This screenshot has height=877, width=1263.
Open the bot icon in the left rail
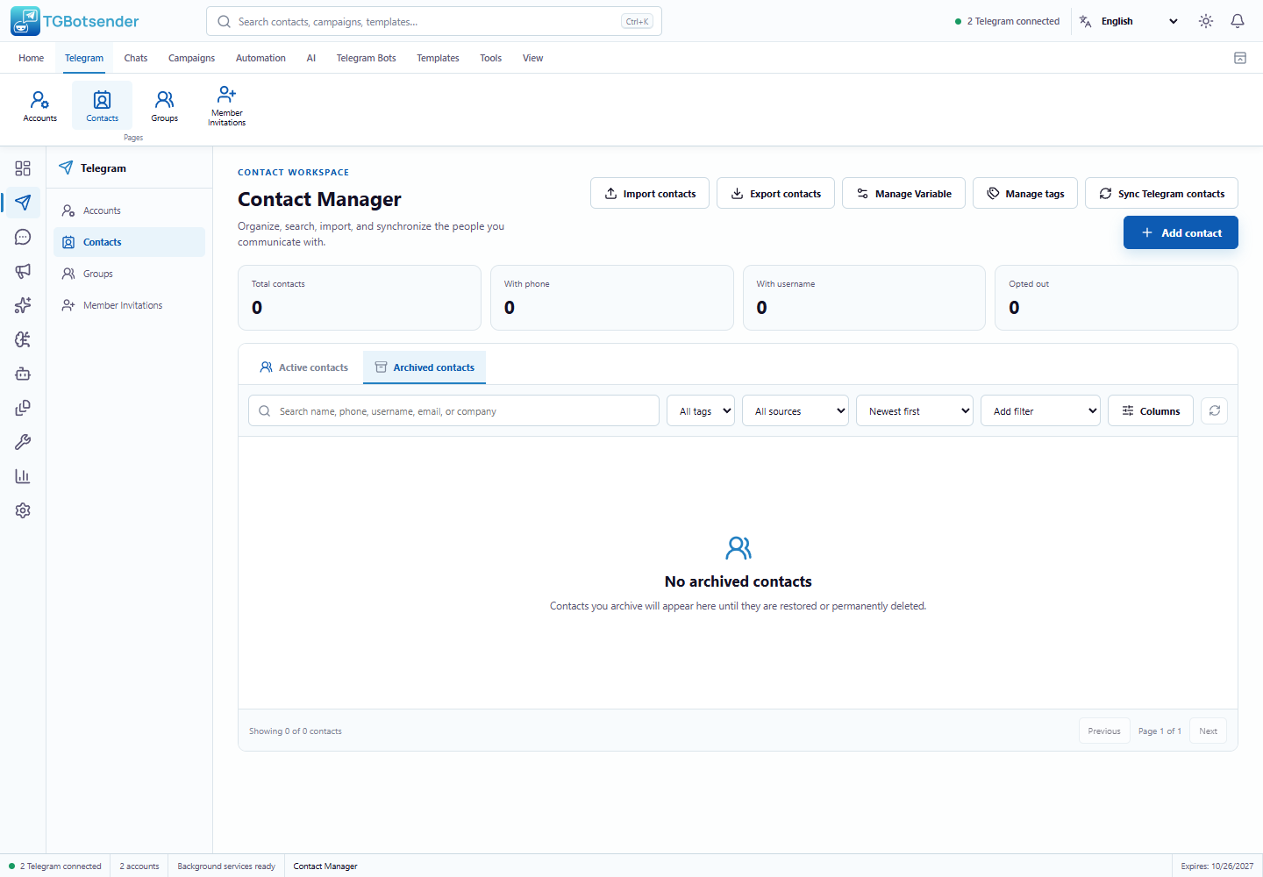pyautogui.click(x=23, y=374)
